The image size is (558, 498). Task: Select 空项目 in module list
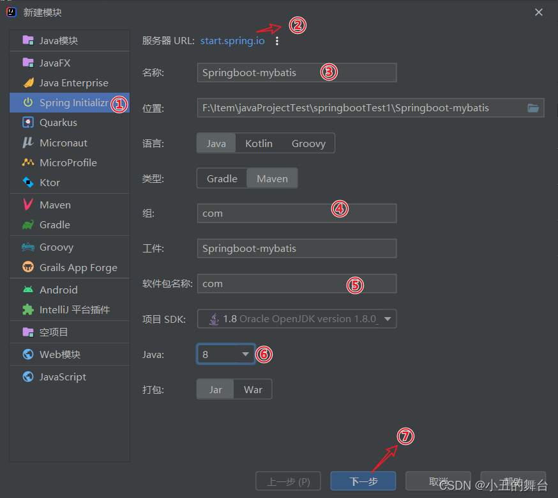(x=70, y=332)
